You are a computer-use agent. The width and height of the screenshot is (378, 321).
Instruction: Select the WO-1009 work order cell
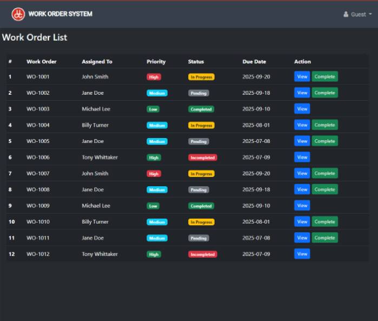click(x=38, y=206)
